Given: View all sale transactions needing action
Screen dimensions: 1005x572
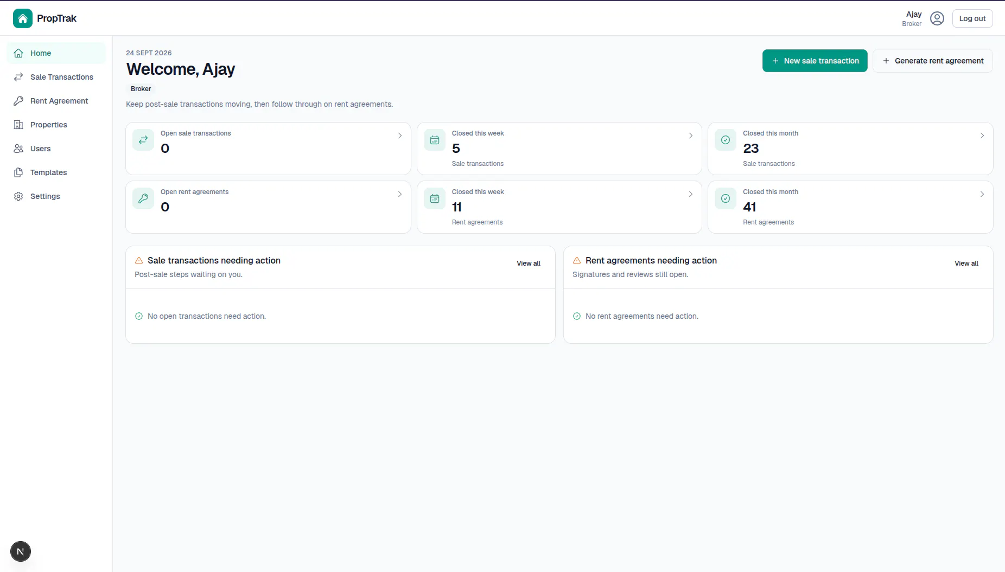Looking at the screenshot, I should pyautogui.click(x=529, y=263).
